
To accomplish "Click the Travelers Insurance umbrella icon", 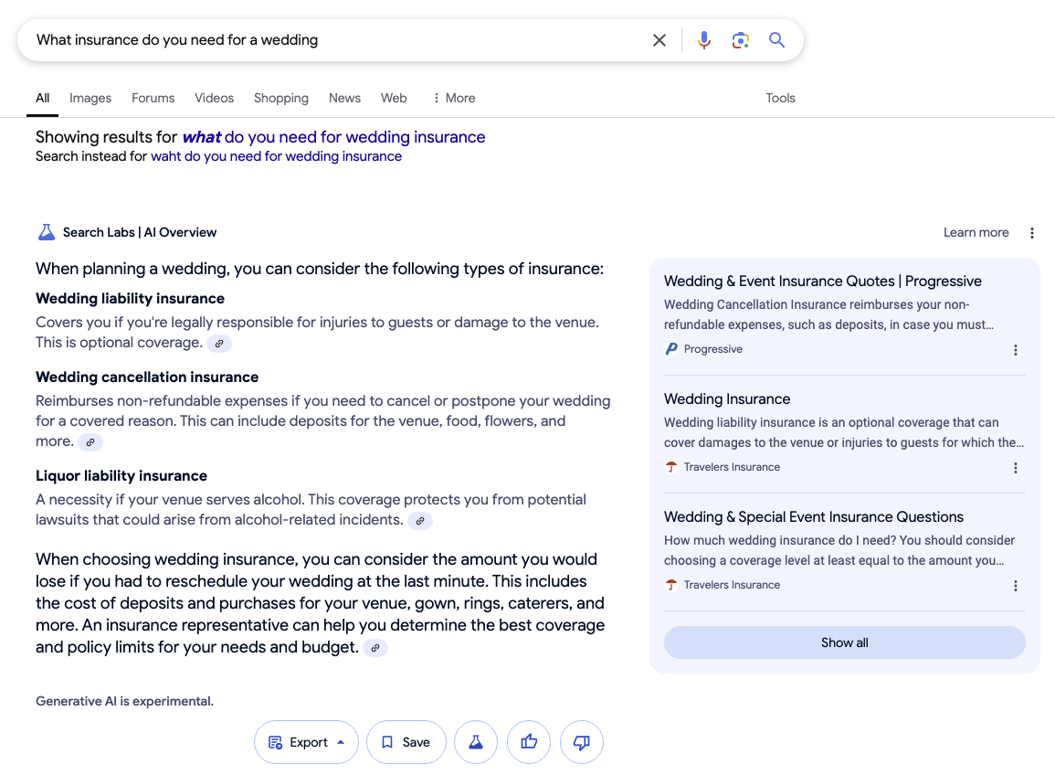I will (x=670, y=467).
